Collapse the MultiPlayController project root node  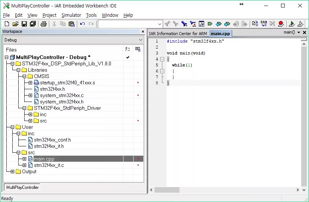[x=6, y=58]
